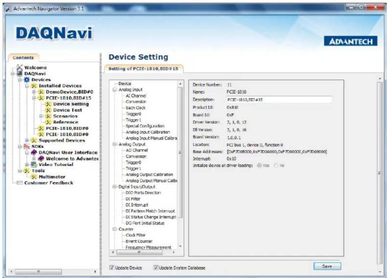
Task: Click the Special Configuration tree entry
Action: tap(145, 126)
